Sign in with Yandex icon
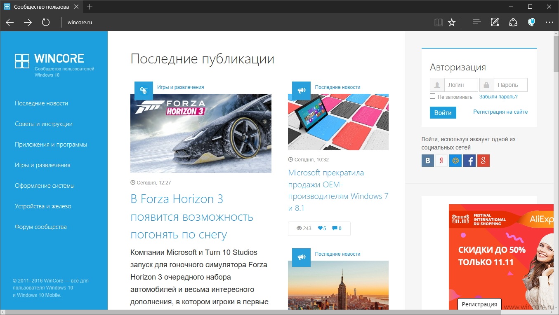 (442, 161)
